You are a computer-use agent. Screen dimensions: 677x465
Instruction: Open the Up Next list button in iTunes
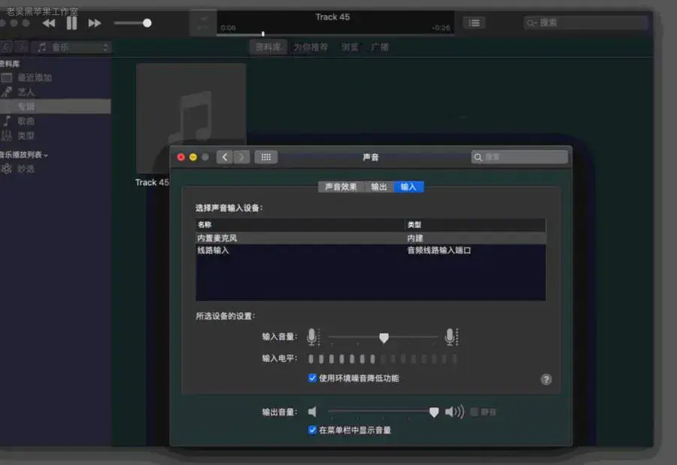474,23
